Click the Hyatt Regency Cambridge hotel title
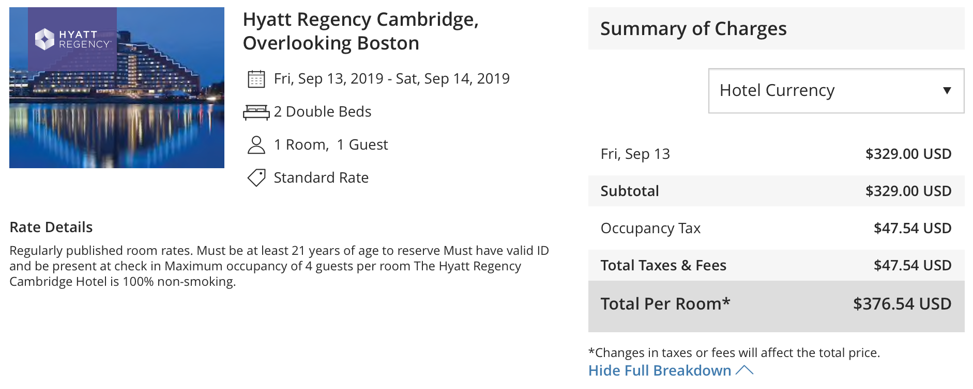 pyautogui.click(x=361, y=31)
